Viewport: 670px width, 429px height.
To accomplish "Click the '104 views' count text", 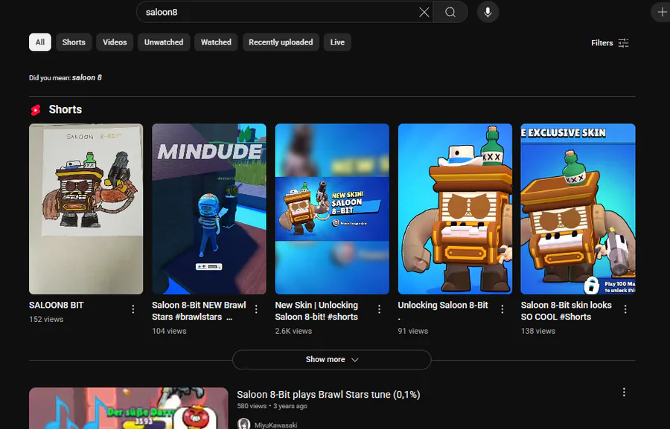I will click(169, 331).
